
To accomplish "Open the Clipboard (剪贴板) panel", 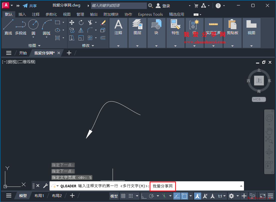I will [232, 33].
